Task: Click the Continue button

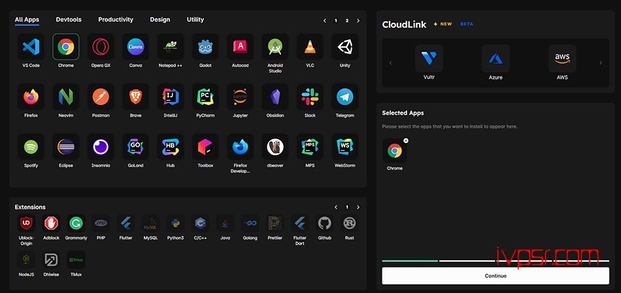Action: coord(495,275)
